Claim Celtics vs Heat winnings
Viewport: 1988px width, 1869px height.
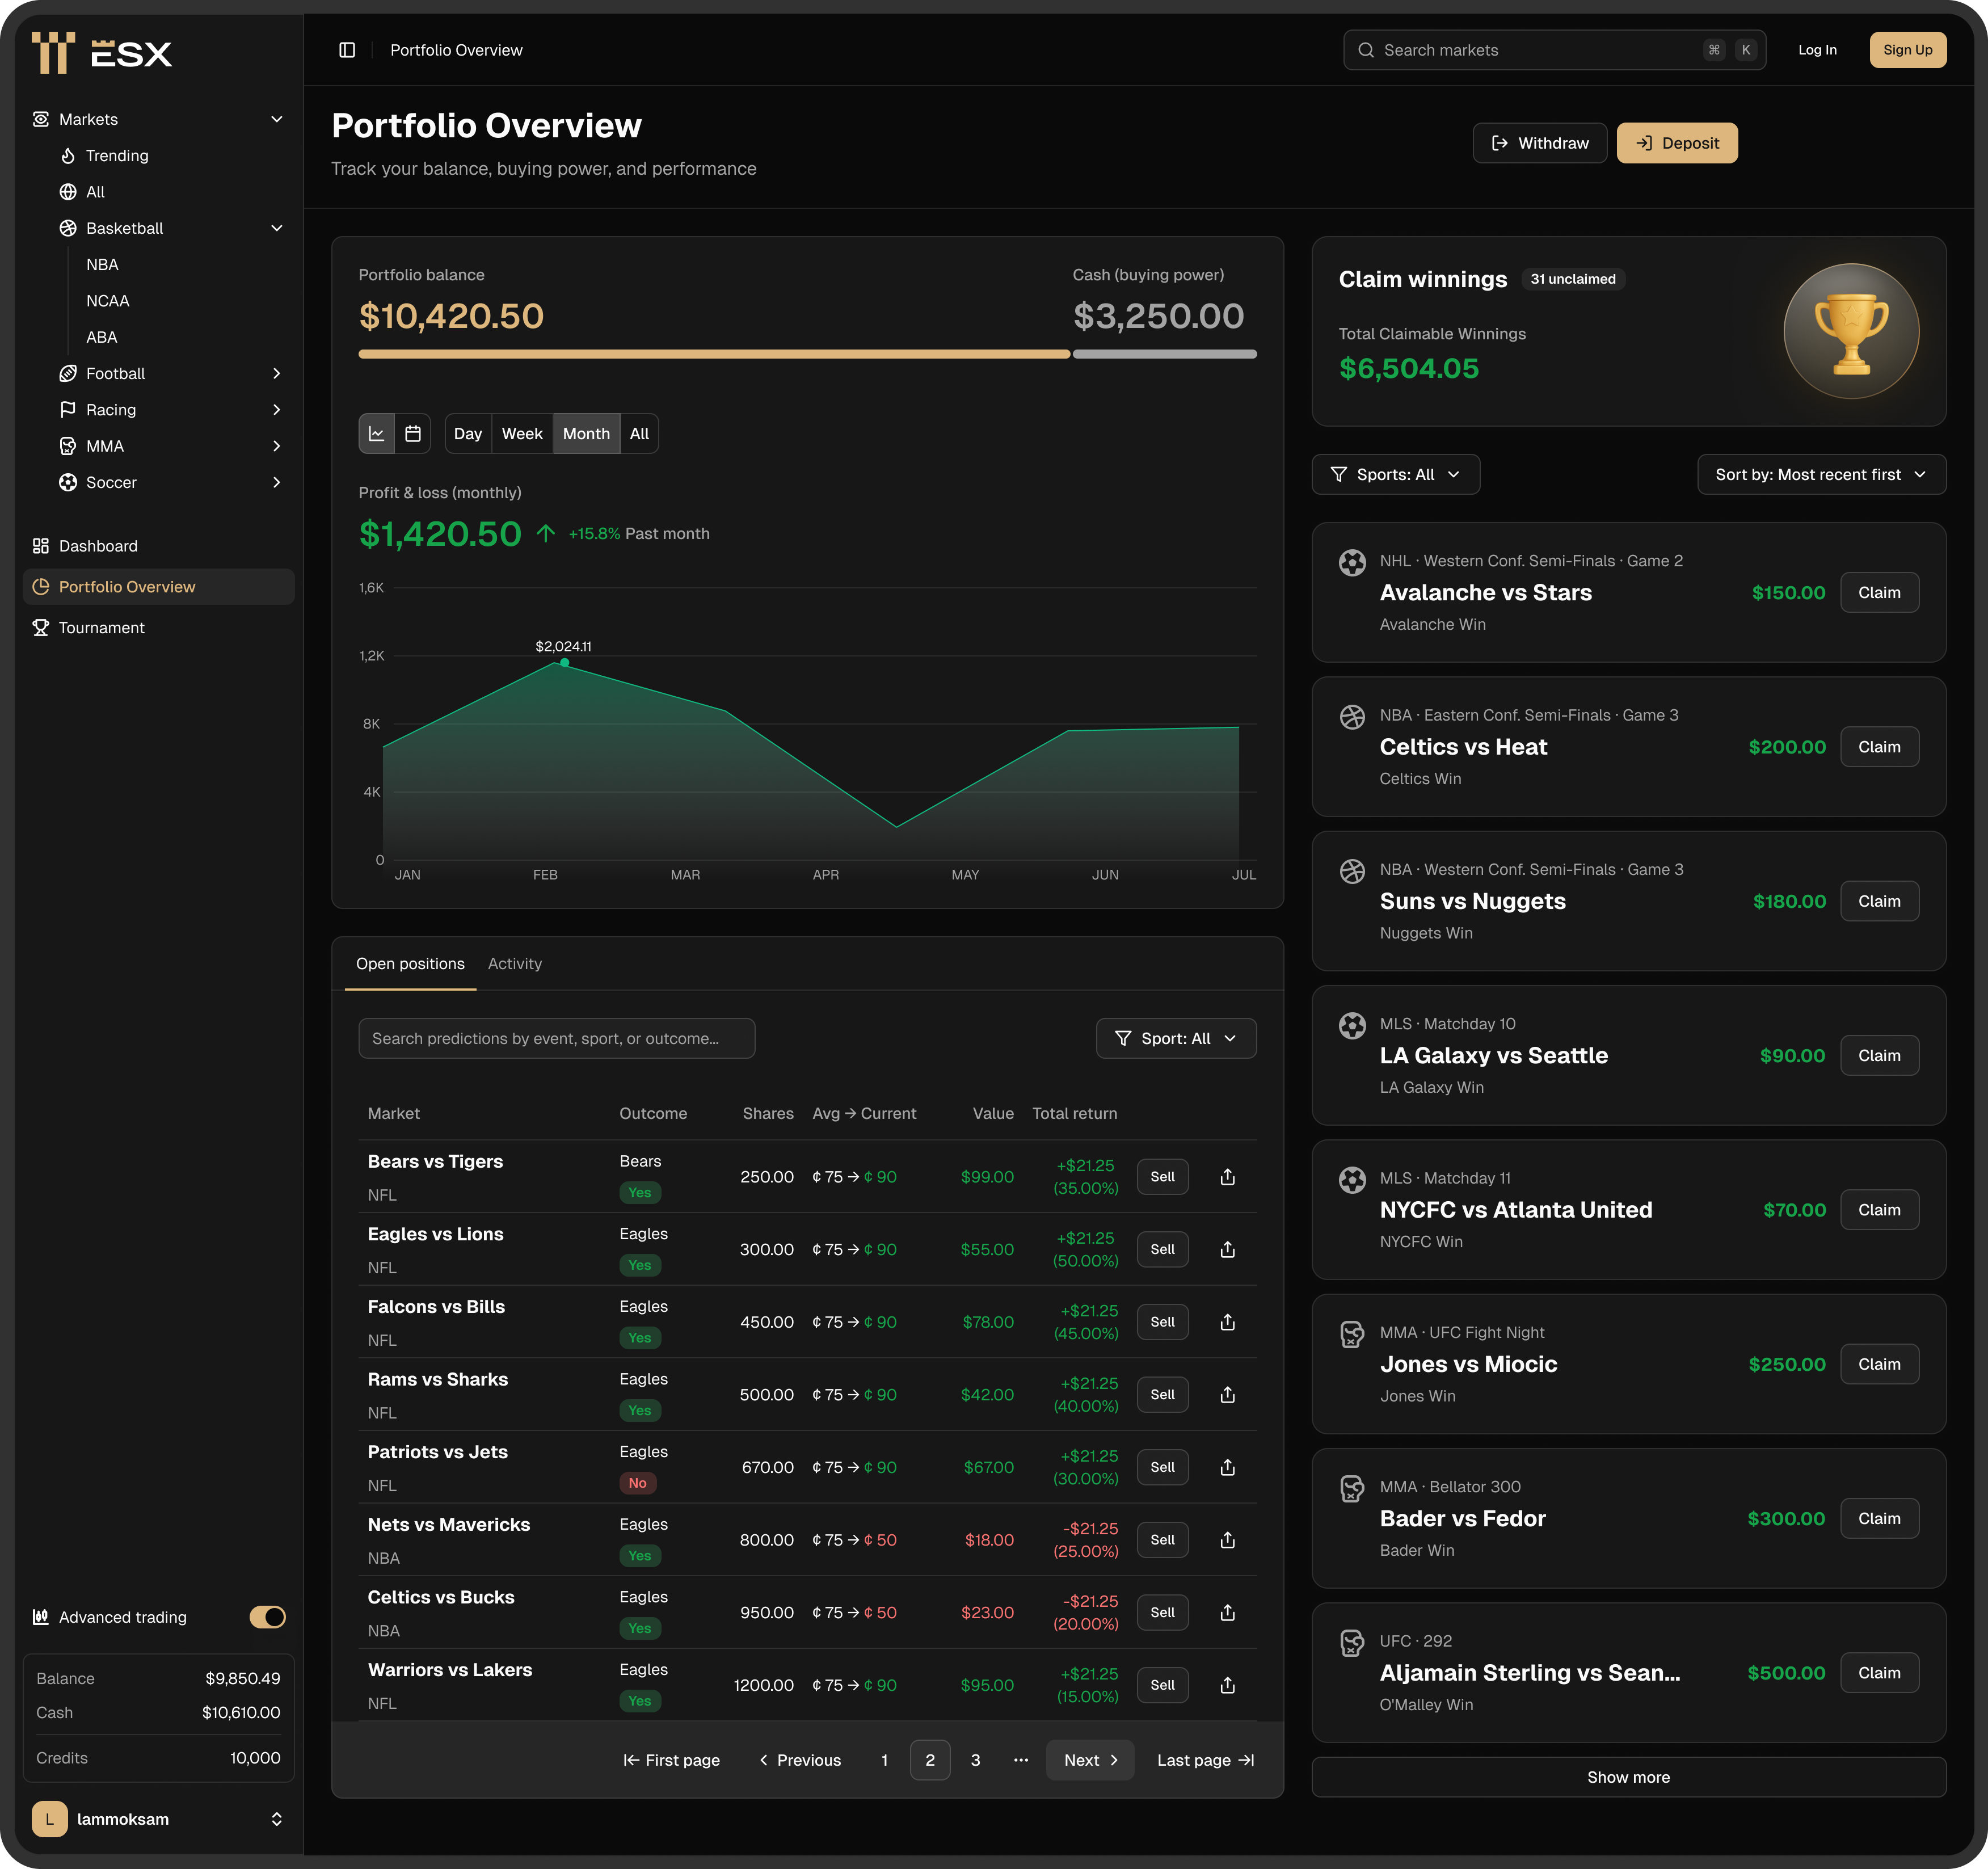[1879, 747]
